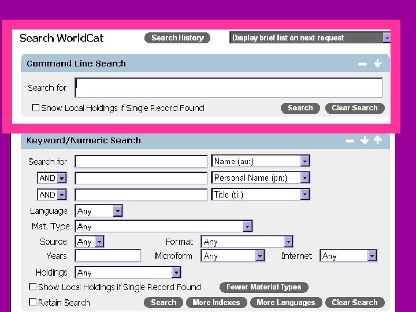Open the Name (au:) index dropdown
This screenshot has width=416, height=312.
pos(261,161)
